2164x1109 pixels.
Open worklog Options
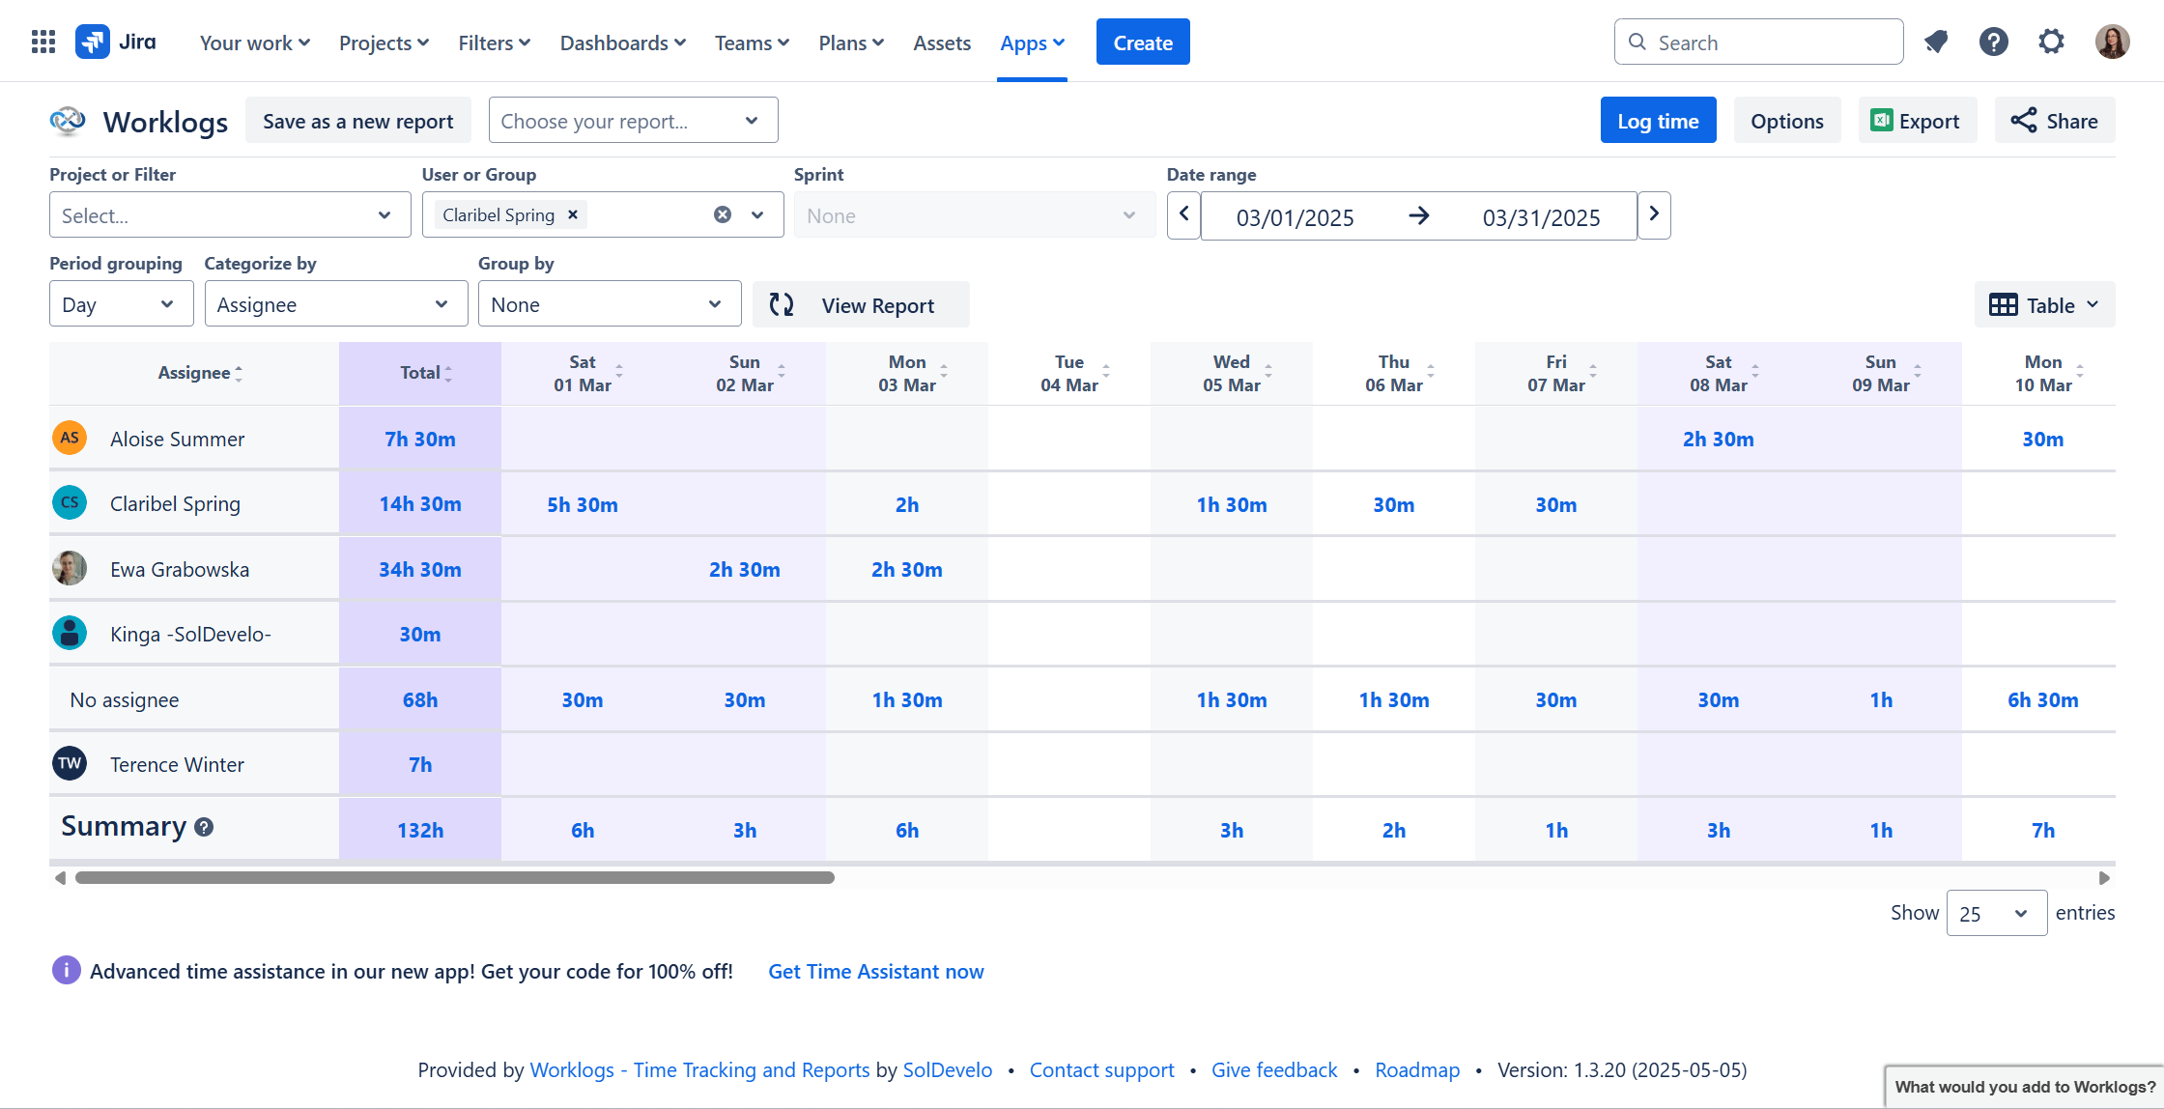pyautogui.click(x=1787, y=121)
